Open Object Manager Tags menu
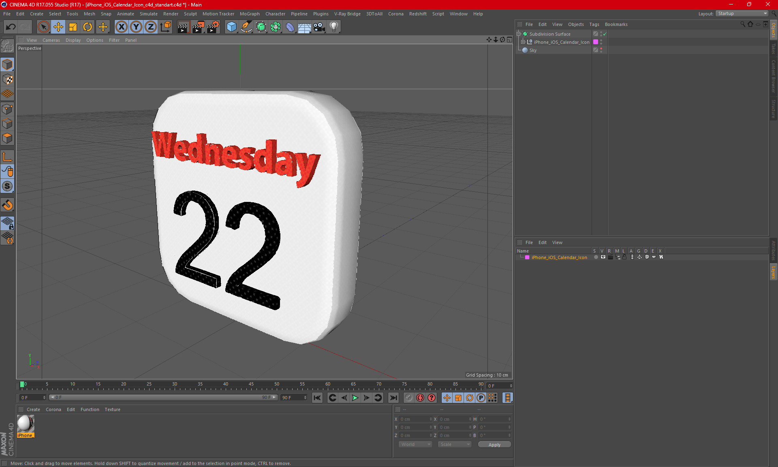Image resolution: width=778 pixels, height=467 pixels. coord(594,24)
